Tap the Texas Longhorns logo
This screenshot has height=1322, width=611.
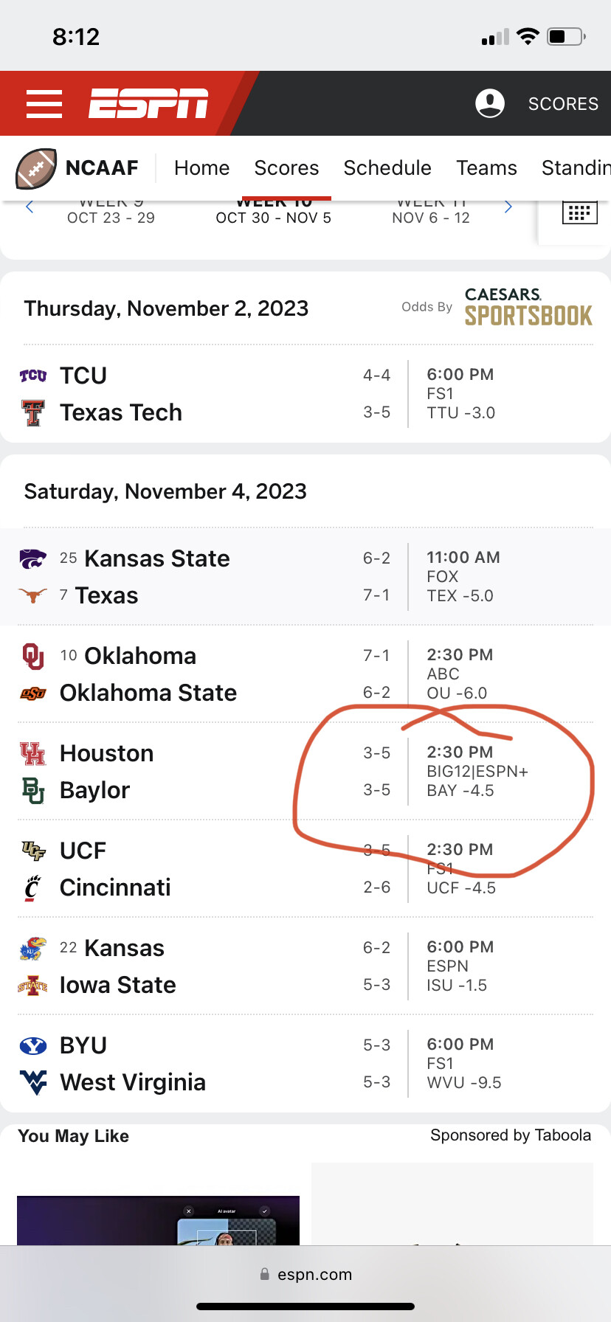pos(33,595)
